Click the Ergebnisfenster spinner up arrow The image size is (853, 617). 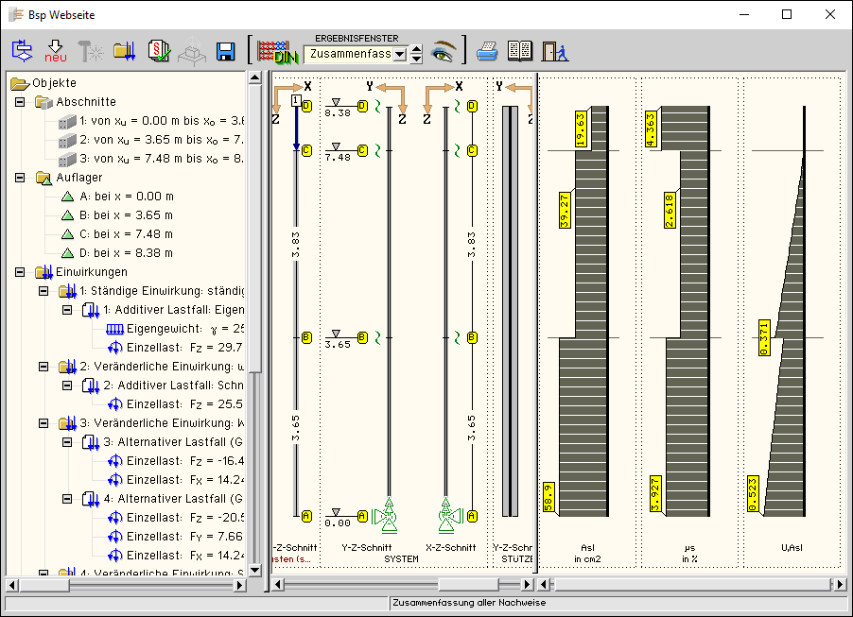(x=416, y=48)
